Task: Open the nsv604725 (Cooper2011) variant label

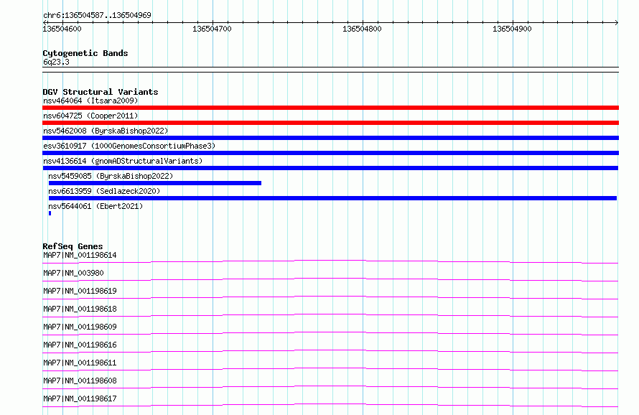Action: (90, 116)
